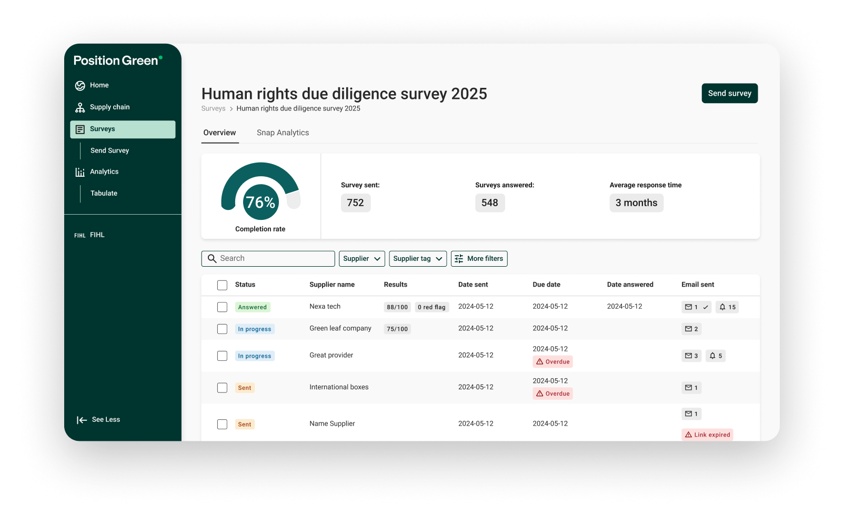Check the select-all checkbox in table header

click(x=222, y=285)
